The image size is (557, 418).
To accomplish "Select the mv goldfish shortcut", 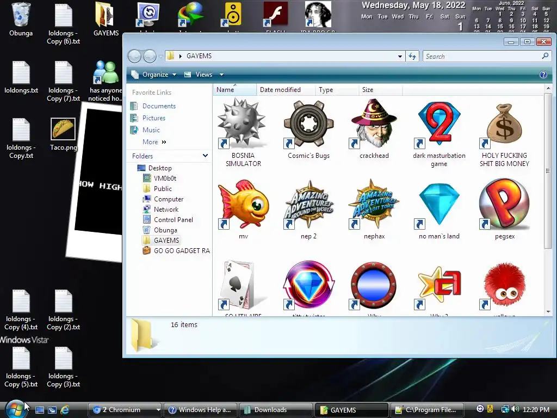I will tap(243, 204).
